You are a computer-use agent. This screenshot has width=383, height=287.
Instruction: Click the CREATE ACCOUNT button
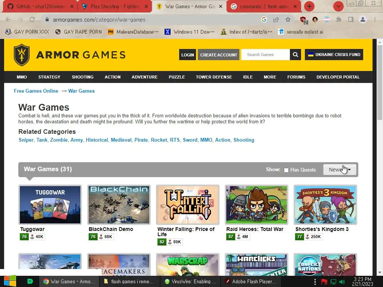coord(218,55)
